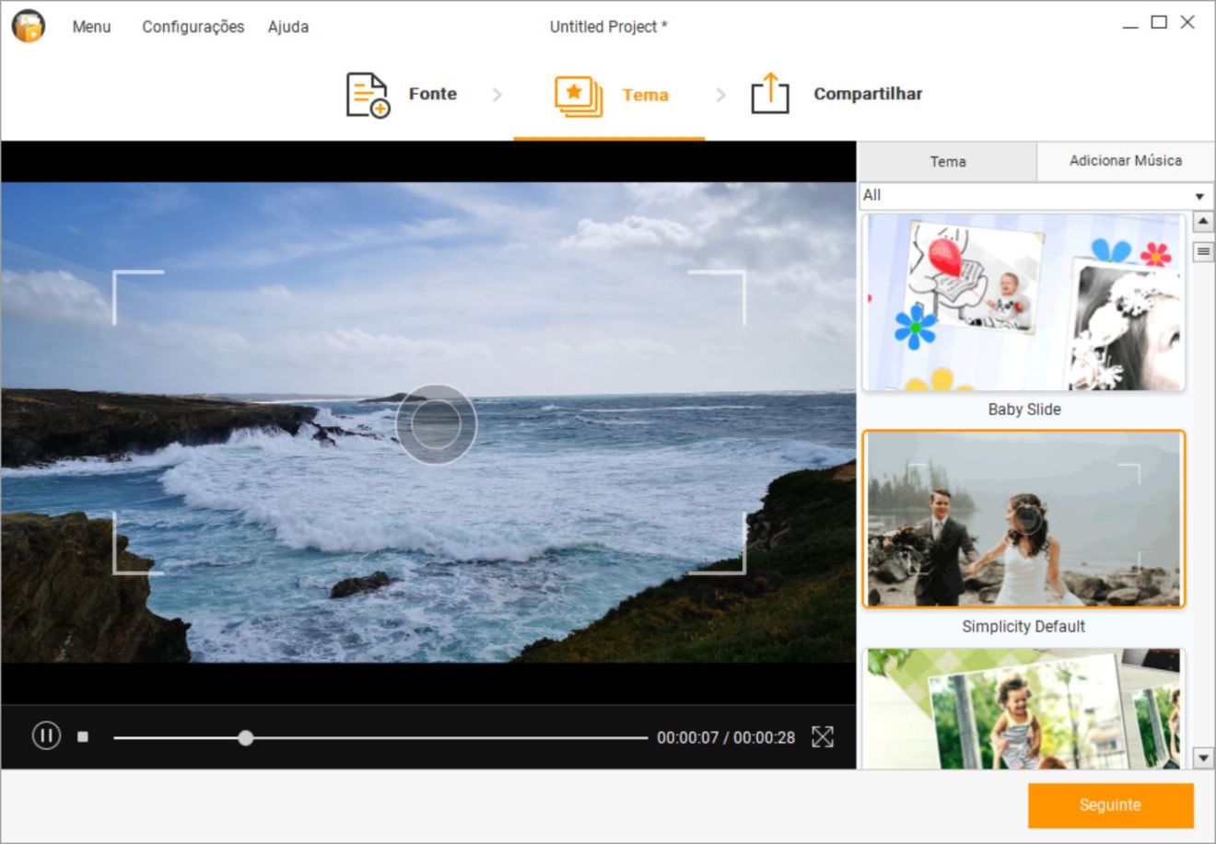This screenshot has height=844, width=1216.
Task: Go to the Compartilhar upload icon
Action: 770,93
